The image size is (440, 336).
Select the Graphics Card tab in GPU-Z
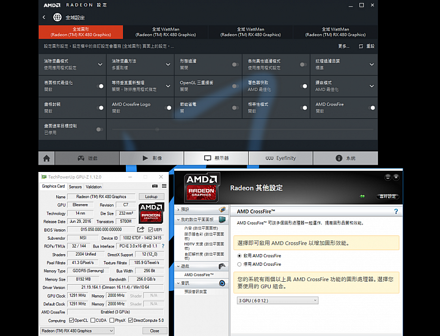53,186
